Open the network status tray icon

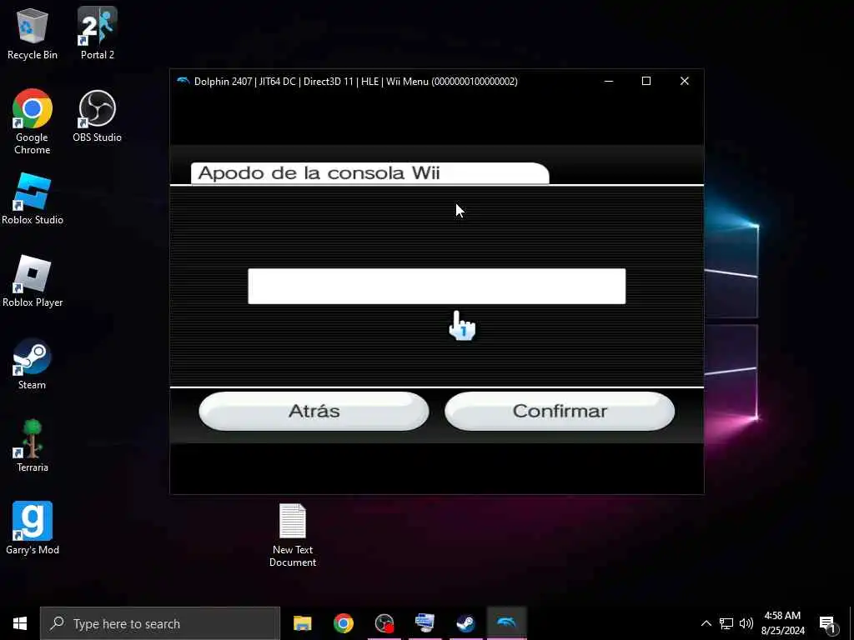click(x=726, y=623)
